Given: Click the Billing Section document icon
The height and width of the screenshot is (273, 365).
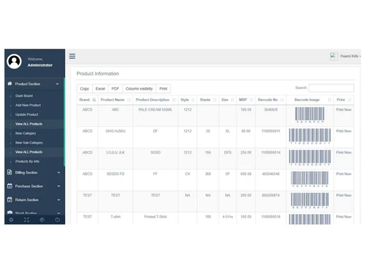Looking at the screenshot, I should 9,173.
